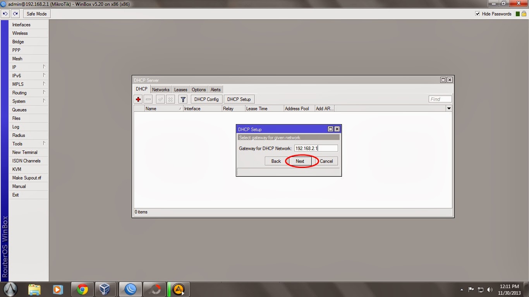
Task: Click the Enable checkmark icon
Action: coord(160,99)
